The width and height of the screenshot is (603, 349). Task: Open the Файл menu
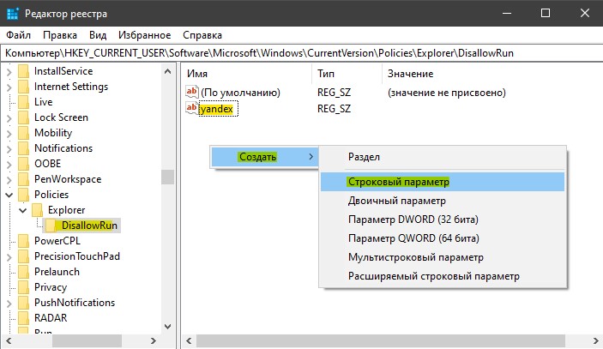tap(18, 35)
